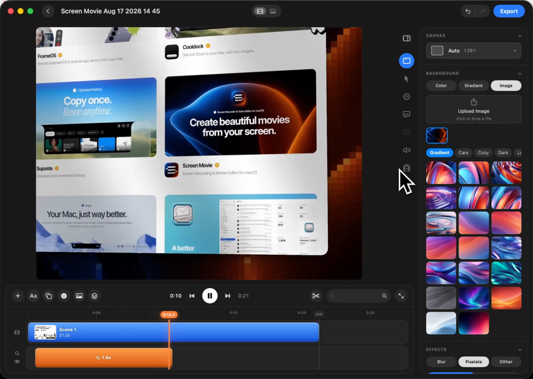Open the audio speaker settings icon
533x379 pixels.
[x=407, y=150]
